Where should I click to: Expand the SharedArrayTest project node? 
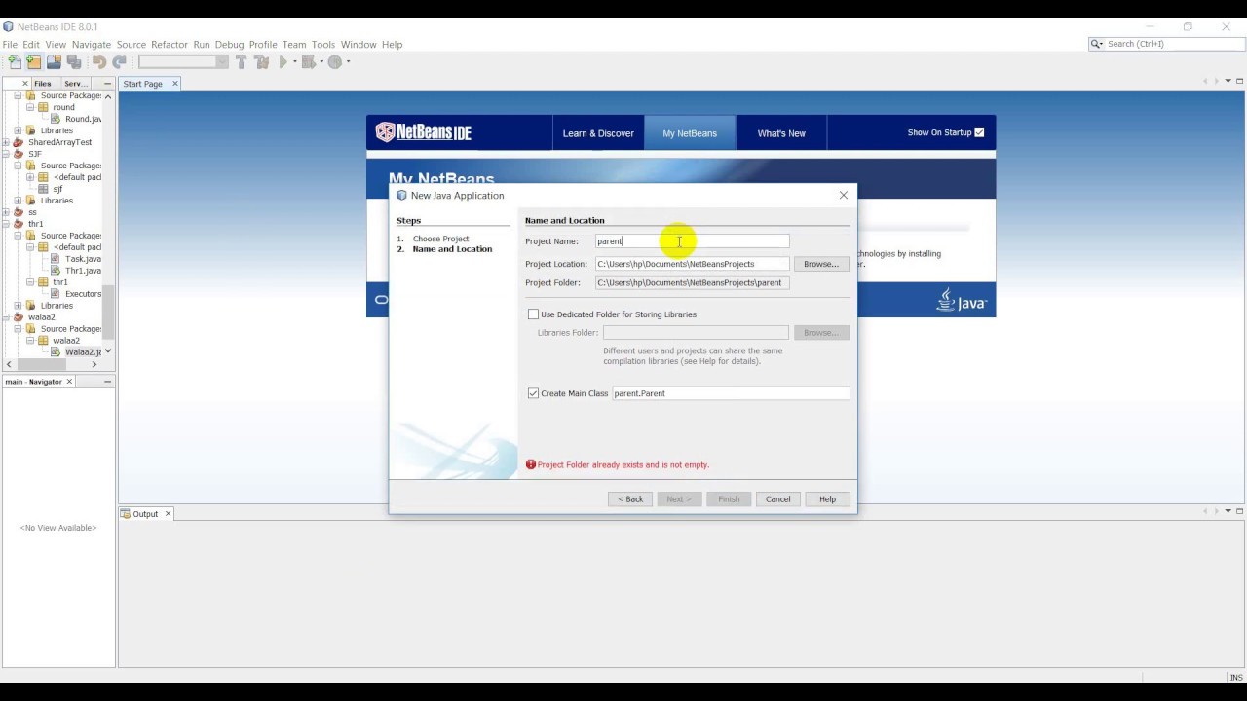tap(6, 142)
